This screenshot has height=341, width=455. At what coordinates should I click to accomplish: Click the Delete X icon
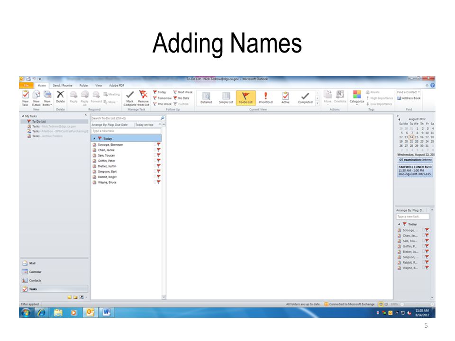click(x=60, y=95)
